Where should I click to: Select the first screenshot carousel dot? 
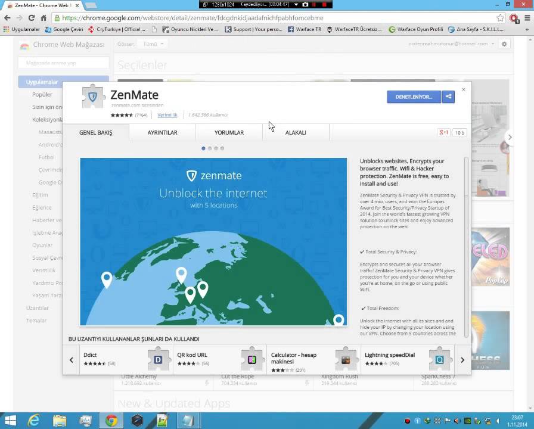point(203,148)
